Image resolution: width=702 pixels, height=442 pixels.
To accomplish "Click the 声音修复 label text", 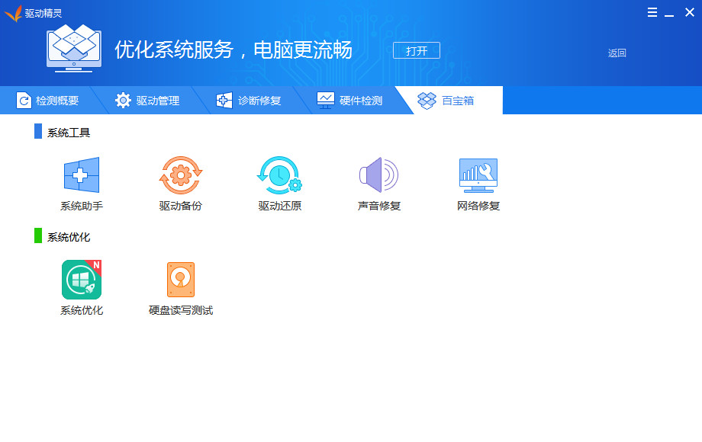I will (379, 206).
